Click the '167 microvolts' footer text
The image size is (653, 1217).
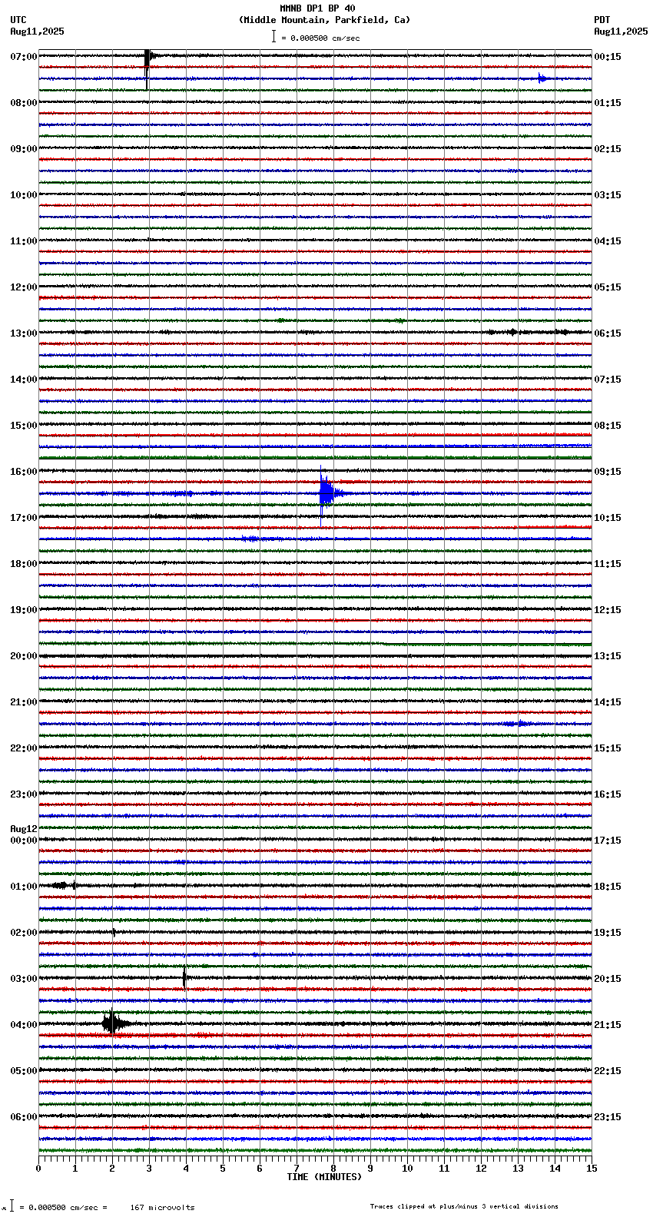tap(163, 1208)
